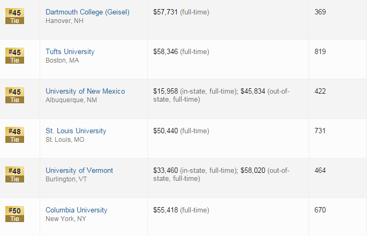The image size is (367, 236).
Task: Open the Tufts University link
Action: pyautogui.click(x=70, y=51)
